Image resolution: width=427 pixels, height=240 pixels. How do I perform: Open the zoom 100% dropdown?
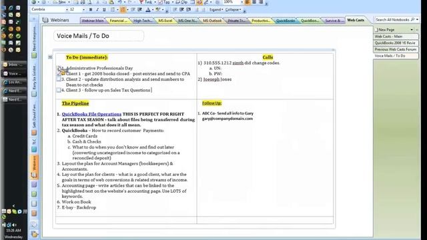[242, 2]
